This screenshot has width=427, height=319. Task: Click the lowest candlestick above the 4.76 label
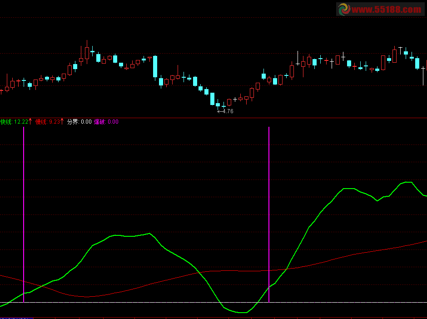[223, 105]
